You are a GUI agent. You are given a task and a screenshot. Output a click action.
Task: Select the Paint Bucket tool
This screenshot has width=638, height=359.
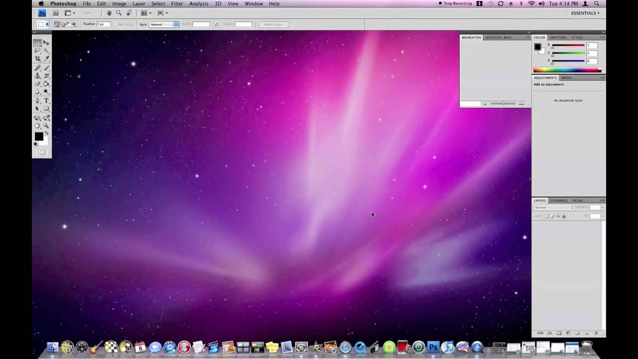[46, 83]
